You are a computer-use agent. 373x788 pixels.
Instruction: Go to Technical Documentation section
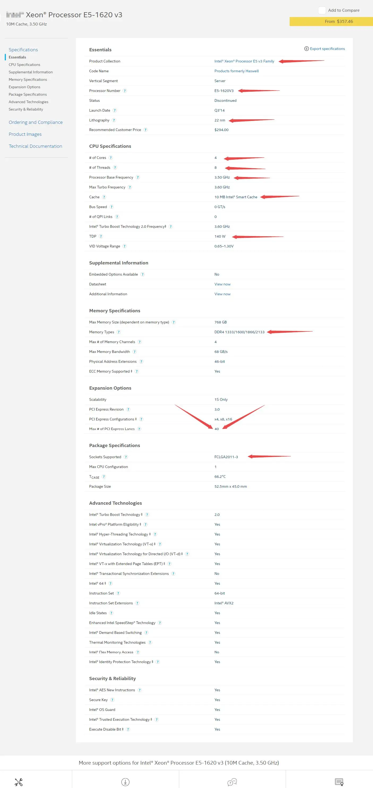click(35, 146)
